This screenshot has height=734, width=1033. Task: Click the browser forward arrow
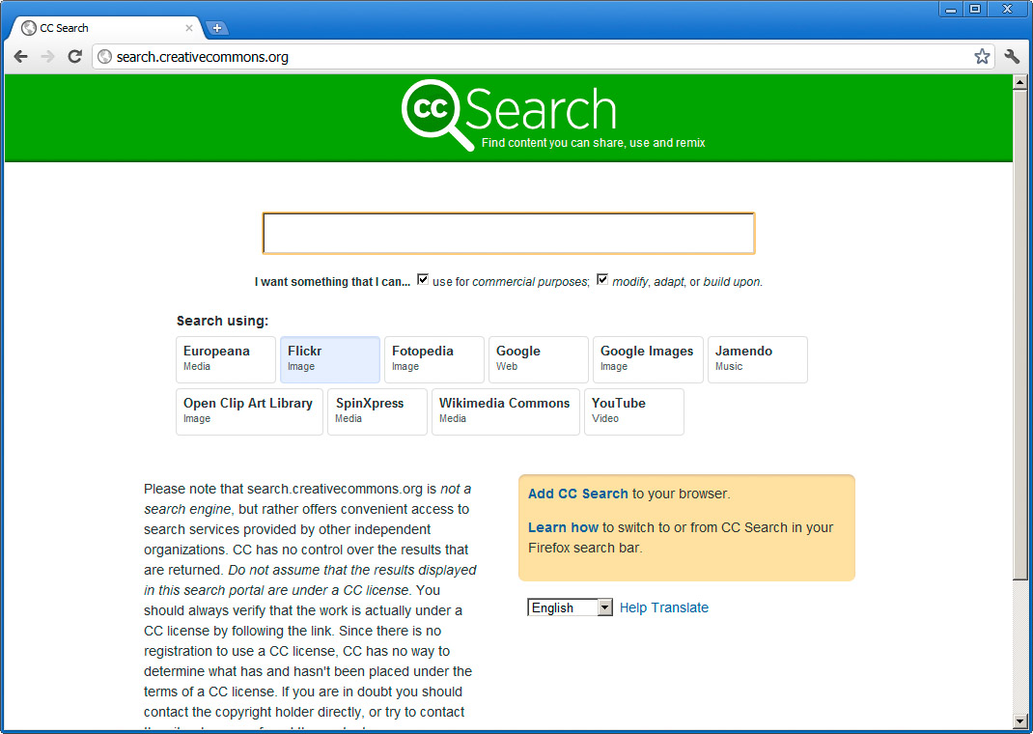coord(47,57)
